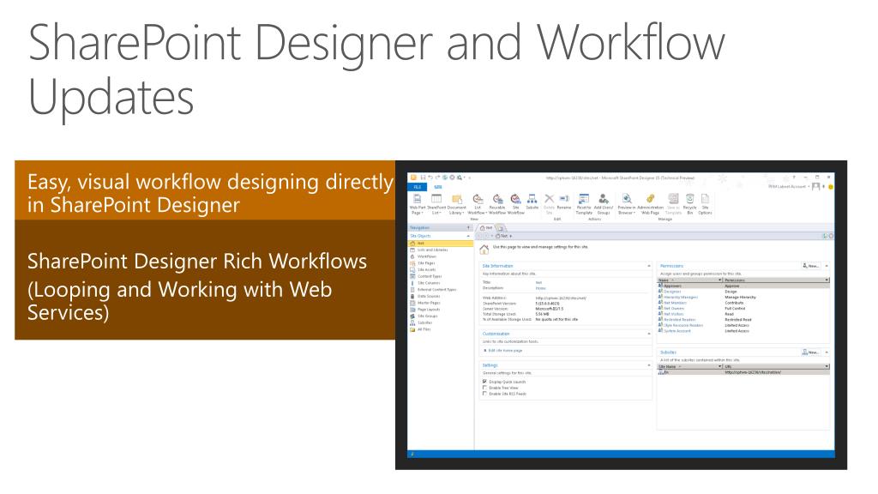Click Save icon in quick access toolbar
Viewport: 878px width, 494px height.
[423, 178]
